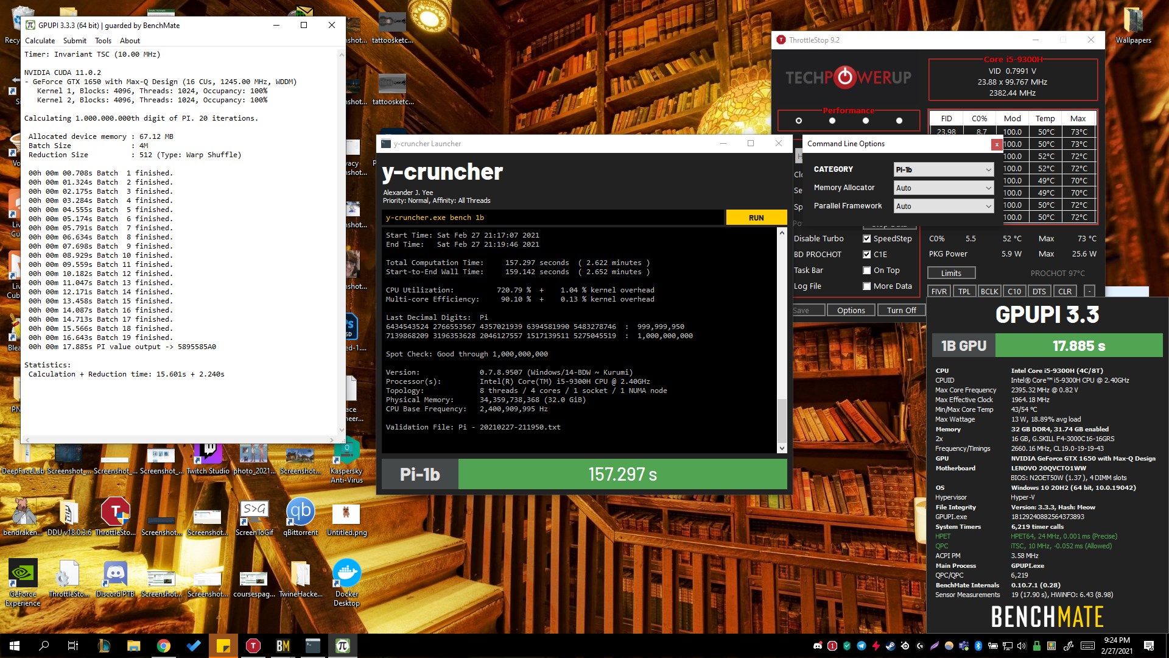
Task: Open Discord PTB desktop shortcut
Action: click(115, 579)
